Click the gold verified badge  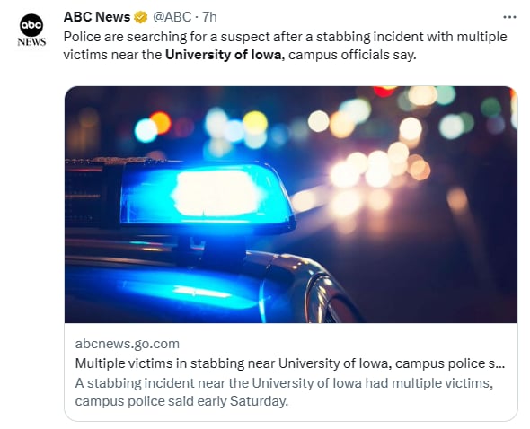click(x=141, y=17)
